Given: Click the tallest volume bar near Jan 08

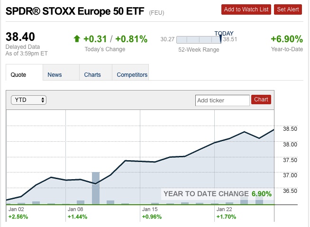Looking at the screenshot, I should point(96,188).
